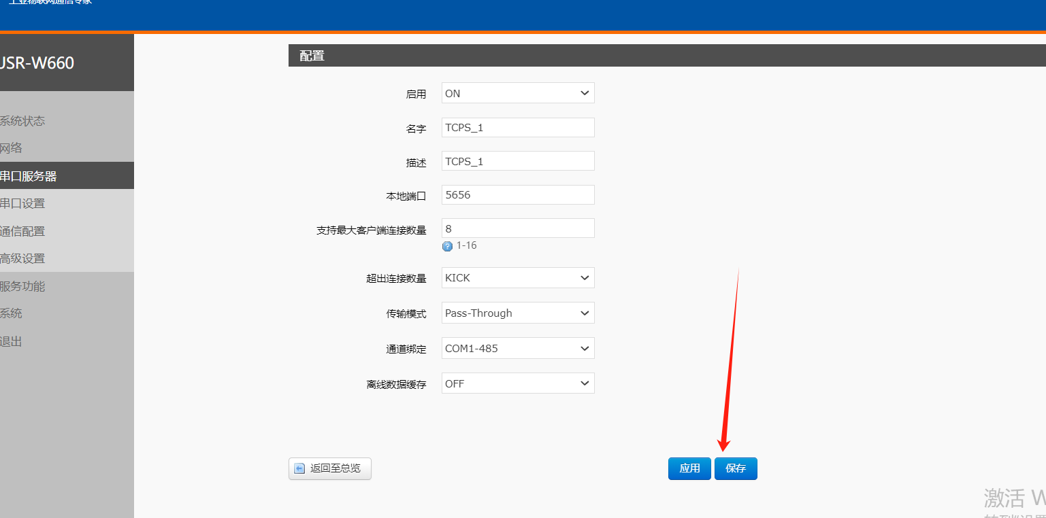Screen dimensions: 1046x518
Task: Open 高级设置 submenu item
Action: 23,258
